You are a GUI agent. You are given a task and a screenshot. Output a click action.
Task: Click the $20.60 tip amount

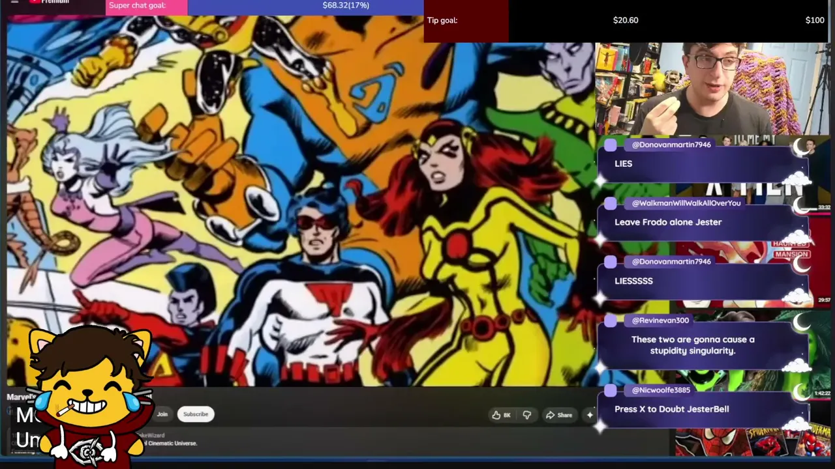pyautogui.click(x=626, y=20)
